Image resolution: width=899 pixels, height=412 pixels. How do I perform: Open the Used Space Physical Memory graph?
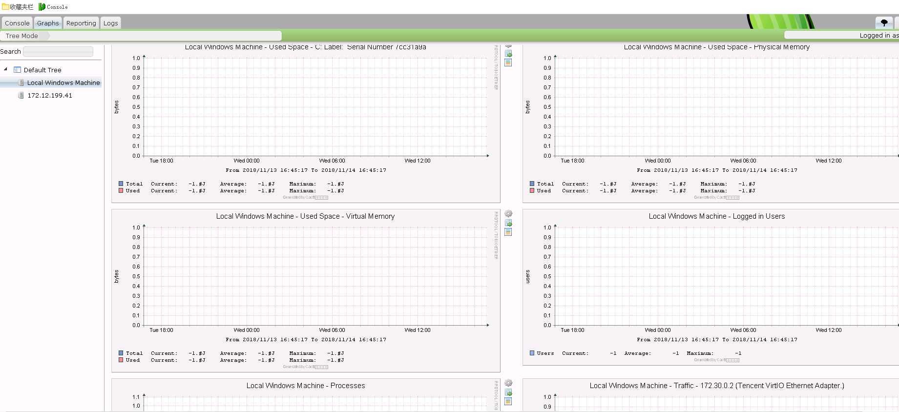click(x=711, y=124)
